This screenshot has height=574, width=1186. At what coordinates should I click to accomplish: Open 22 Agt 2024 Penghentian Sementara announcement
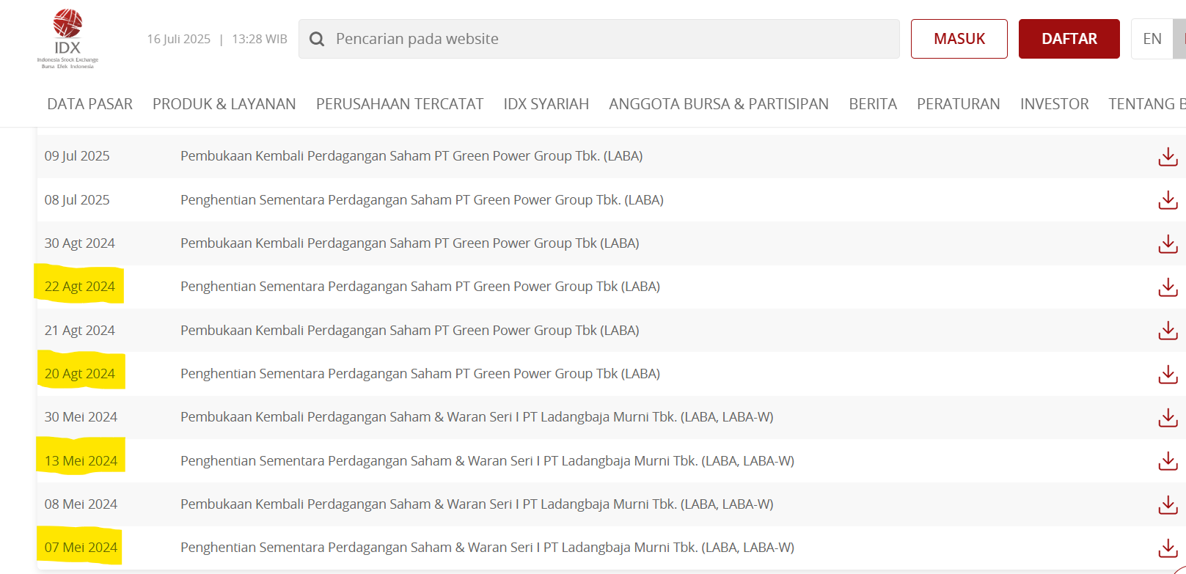pos(420,287)
